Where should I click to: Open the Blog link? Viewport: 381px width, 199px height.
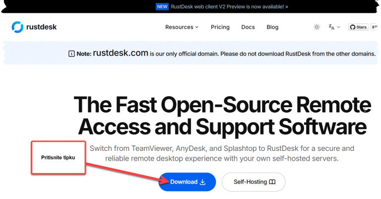click(272, 27)
